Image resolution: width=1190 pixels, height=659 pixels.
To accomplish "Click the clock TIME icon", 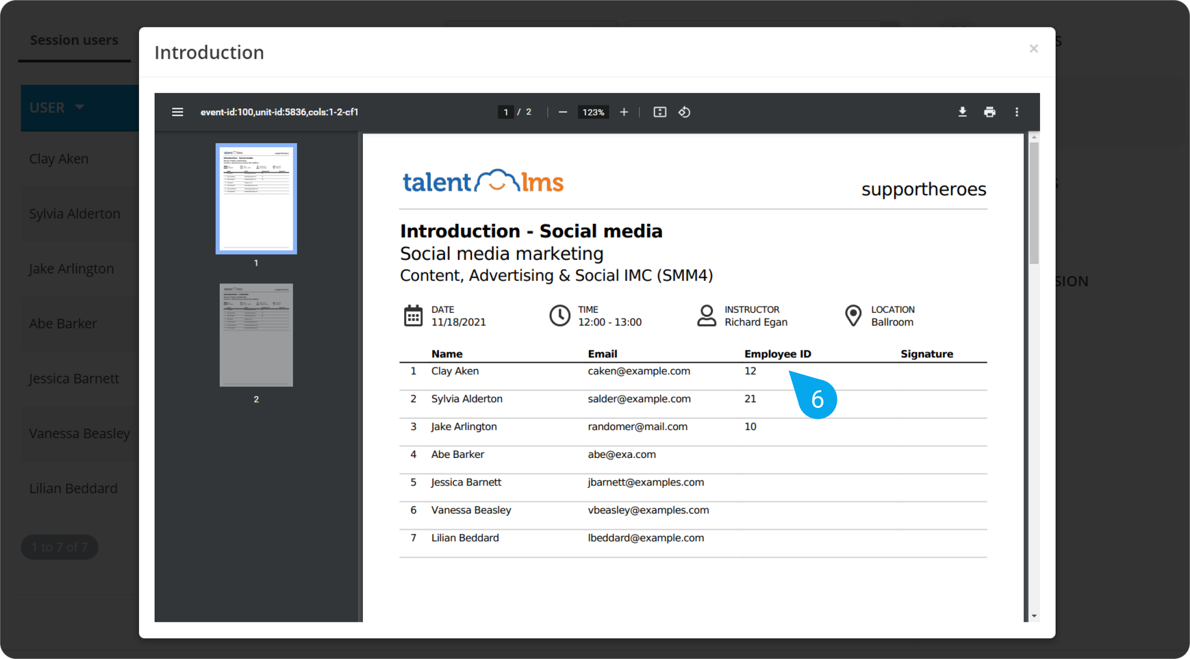I will (559, 315).
